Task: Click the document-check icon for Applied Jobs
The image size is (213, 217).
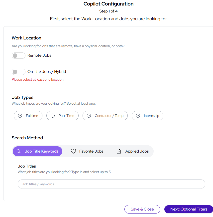Action: pos(119,151)
